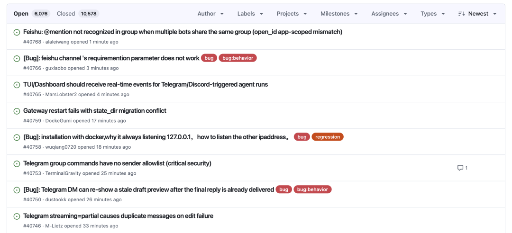Open the Author filter dropdown
The height and width of the screenshot is (233, 512).
pos(210,14)
